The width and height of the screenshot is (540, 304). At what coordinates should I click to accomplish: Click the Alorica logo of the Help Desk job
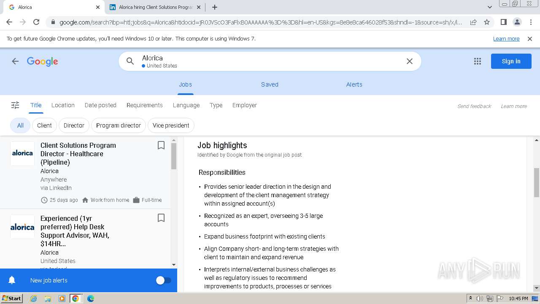pyautogui.click(x=22, y=227)
